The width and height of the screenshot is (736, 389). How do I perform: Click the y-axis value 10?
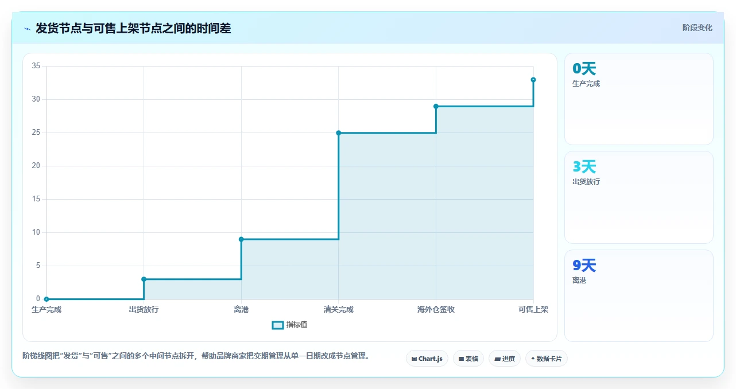[36, 232]
